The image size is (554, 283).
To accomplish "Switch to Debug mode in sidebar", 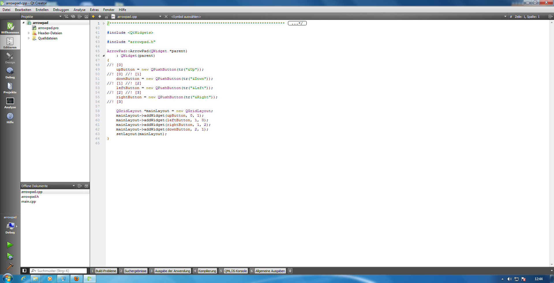I will pyautogui.click(x=10, y=73).
